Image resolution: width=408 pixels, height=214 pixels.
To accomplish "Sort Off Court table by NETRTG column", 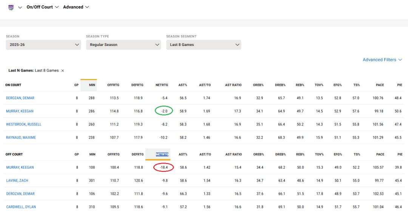I will click(x=162, y=154).
